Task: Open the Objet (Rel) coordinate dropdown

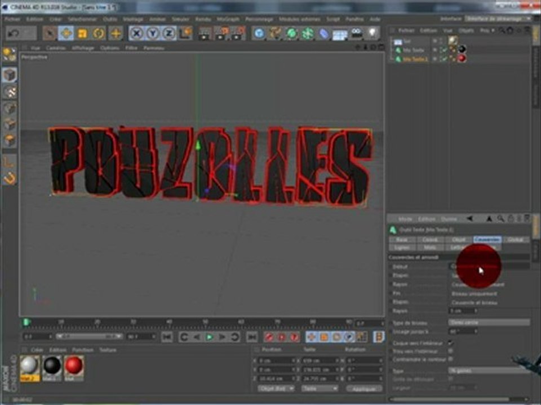Action: point(276,389)
